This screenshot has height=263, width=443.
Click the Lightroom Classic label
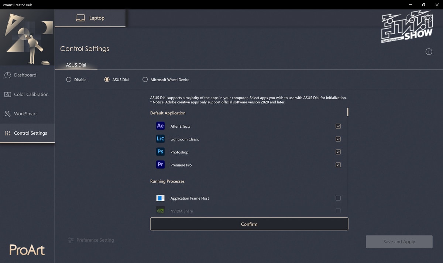[185, 139]
